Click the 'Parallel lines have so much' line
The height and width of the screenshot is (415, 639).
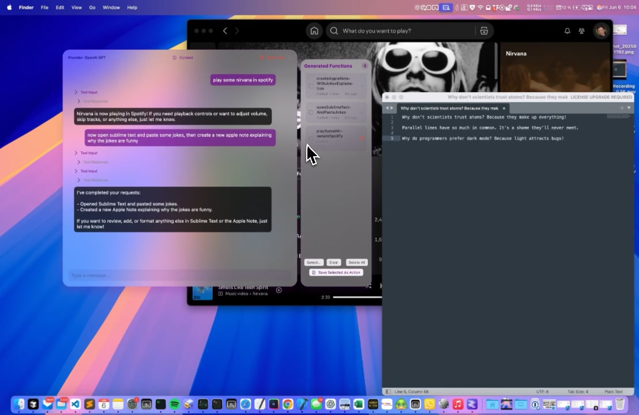coord(490,127)
